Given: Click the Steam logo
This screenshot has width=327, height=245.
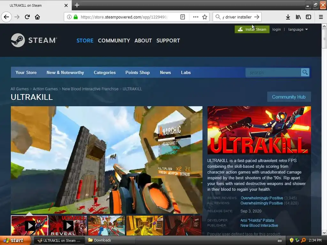Looking at the screenshot, I should (34, 40).
